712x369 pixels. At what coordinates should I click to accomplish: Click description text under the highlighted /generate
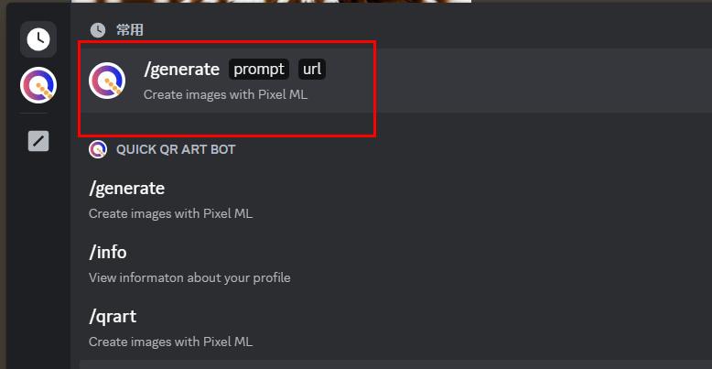(225, 94)
